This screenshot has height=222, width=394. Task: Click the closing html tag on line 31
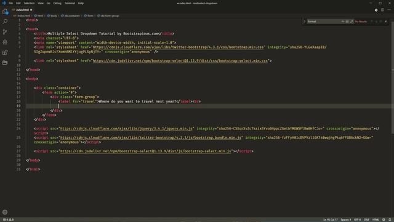[33, 169]
